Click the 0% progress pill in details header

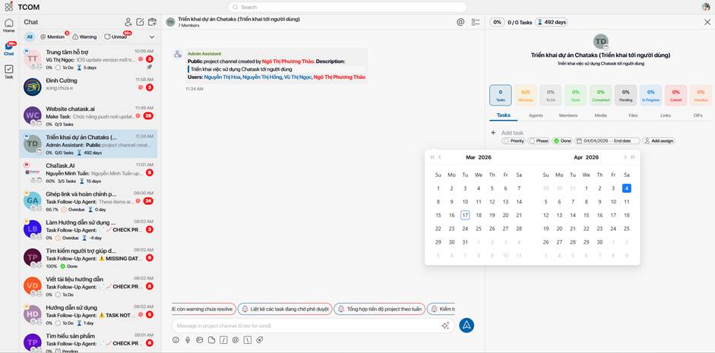pos(497,22)
